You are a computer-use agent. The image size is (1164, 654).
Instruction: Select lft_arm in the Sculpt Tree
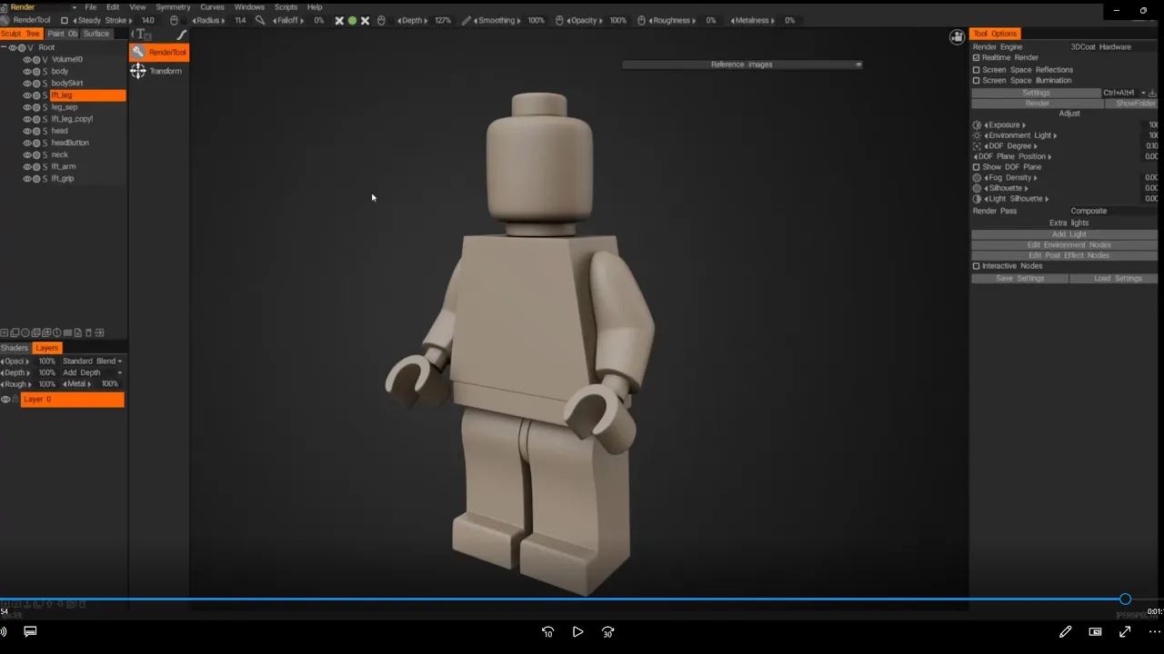pyautogui.click(x=64, y=166)
